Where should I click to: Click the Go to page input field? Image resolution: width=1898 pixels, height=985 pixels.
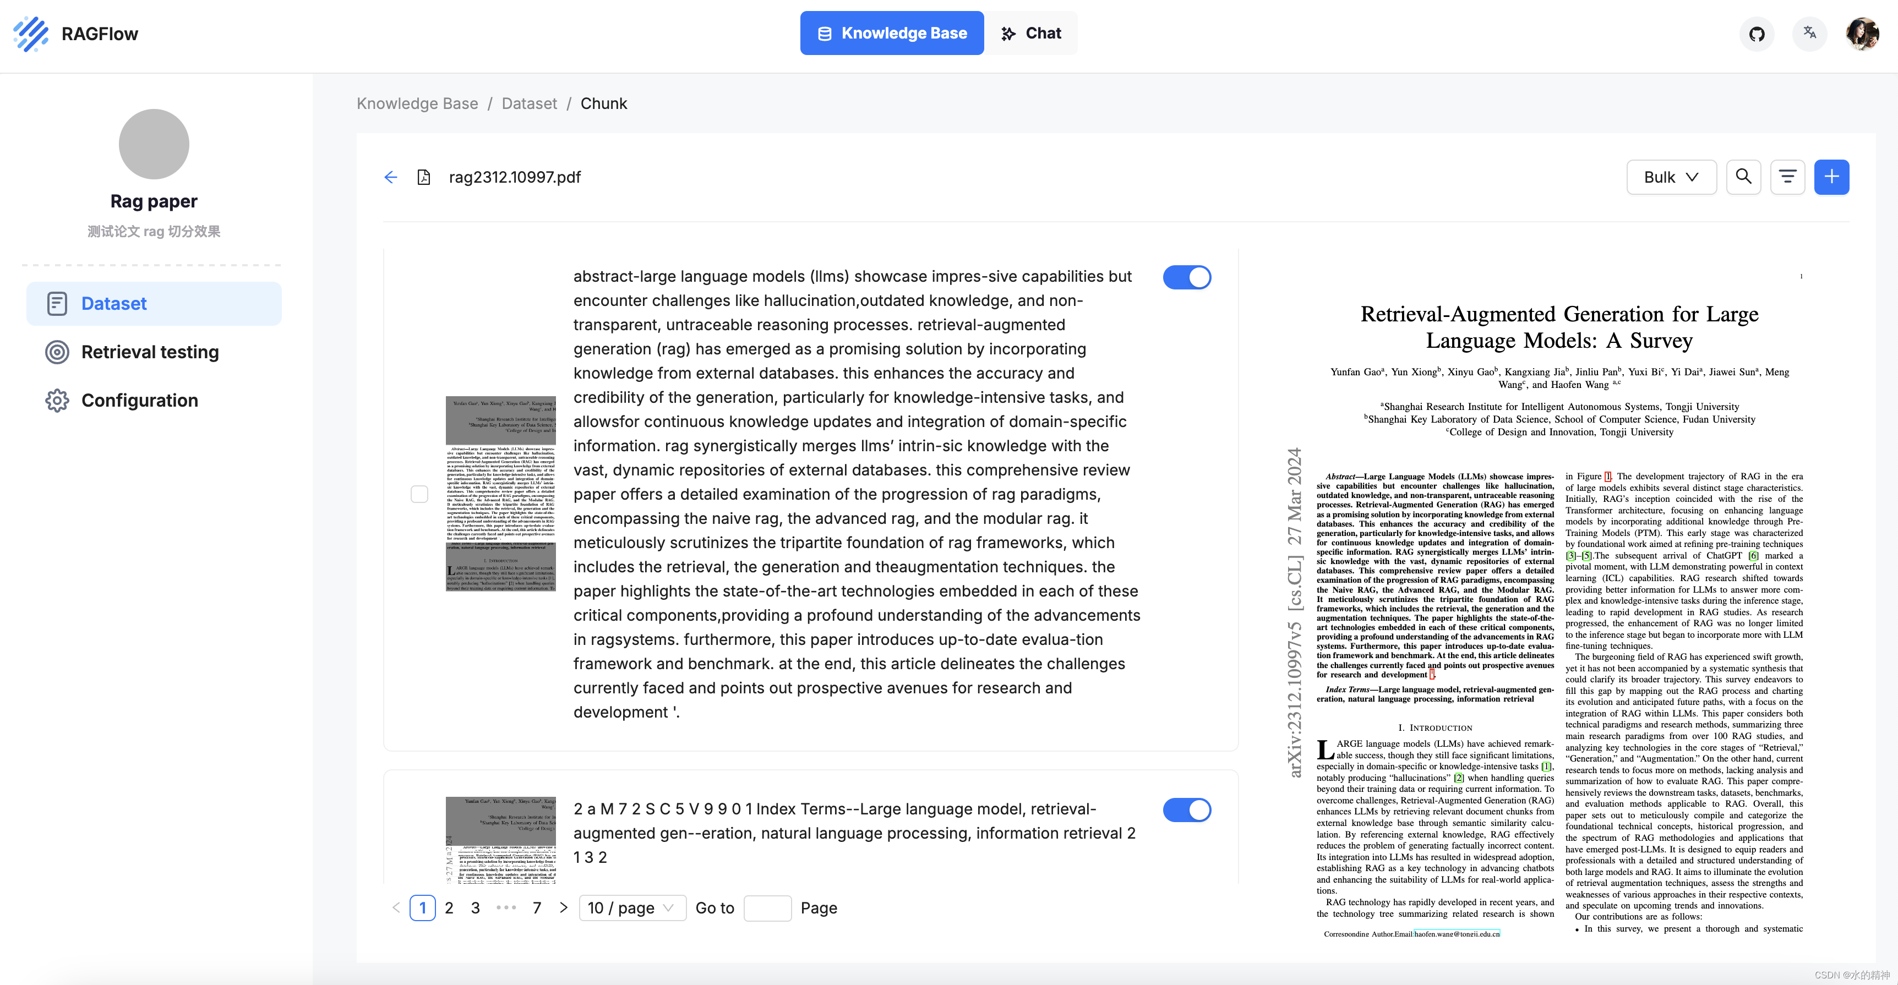(767, 907)
